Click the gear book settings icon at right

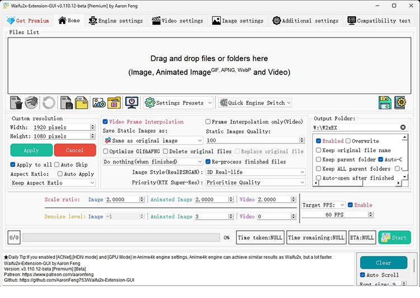coord(400,103)
